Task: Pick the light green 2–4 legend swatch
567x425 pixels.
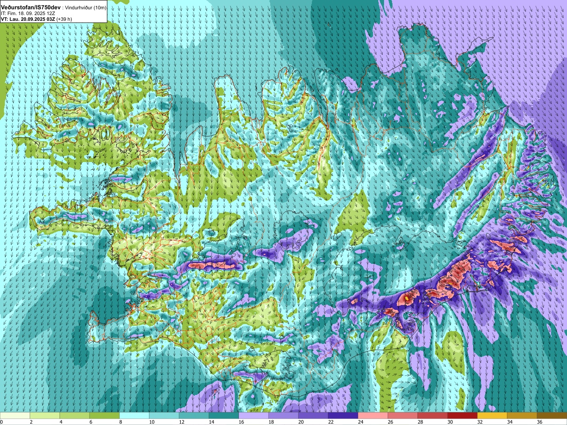Action: [45, 416]
